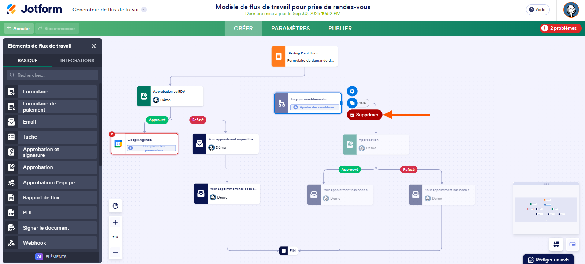585x264 pixels.
Task: Click the Rechercher search field
Action: pos(52,75)
